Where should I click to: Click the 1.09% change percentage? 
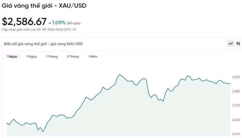[59, 23]
